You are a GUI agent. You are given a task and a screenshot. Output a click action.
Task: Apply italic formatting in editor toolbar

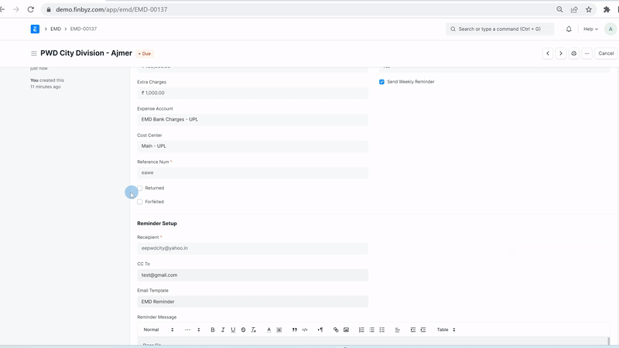pyautogui.click(x=223, y=329)
